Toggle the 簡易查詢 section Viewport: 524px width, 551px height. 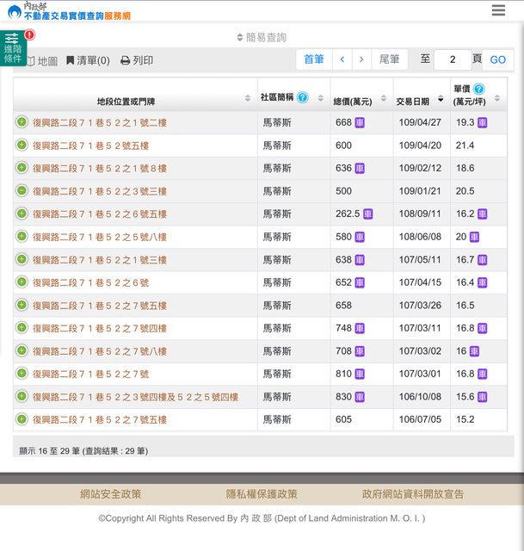[x=262, y=37]
